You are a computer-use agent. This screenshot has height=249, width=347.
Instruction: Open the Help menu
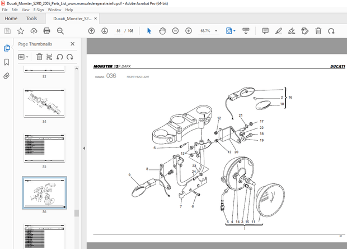pyautogui.click(x=69, y=10)
